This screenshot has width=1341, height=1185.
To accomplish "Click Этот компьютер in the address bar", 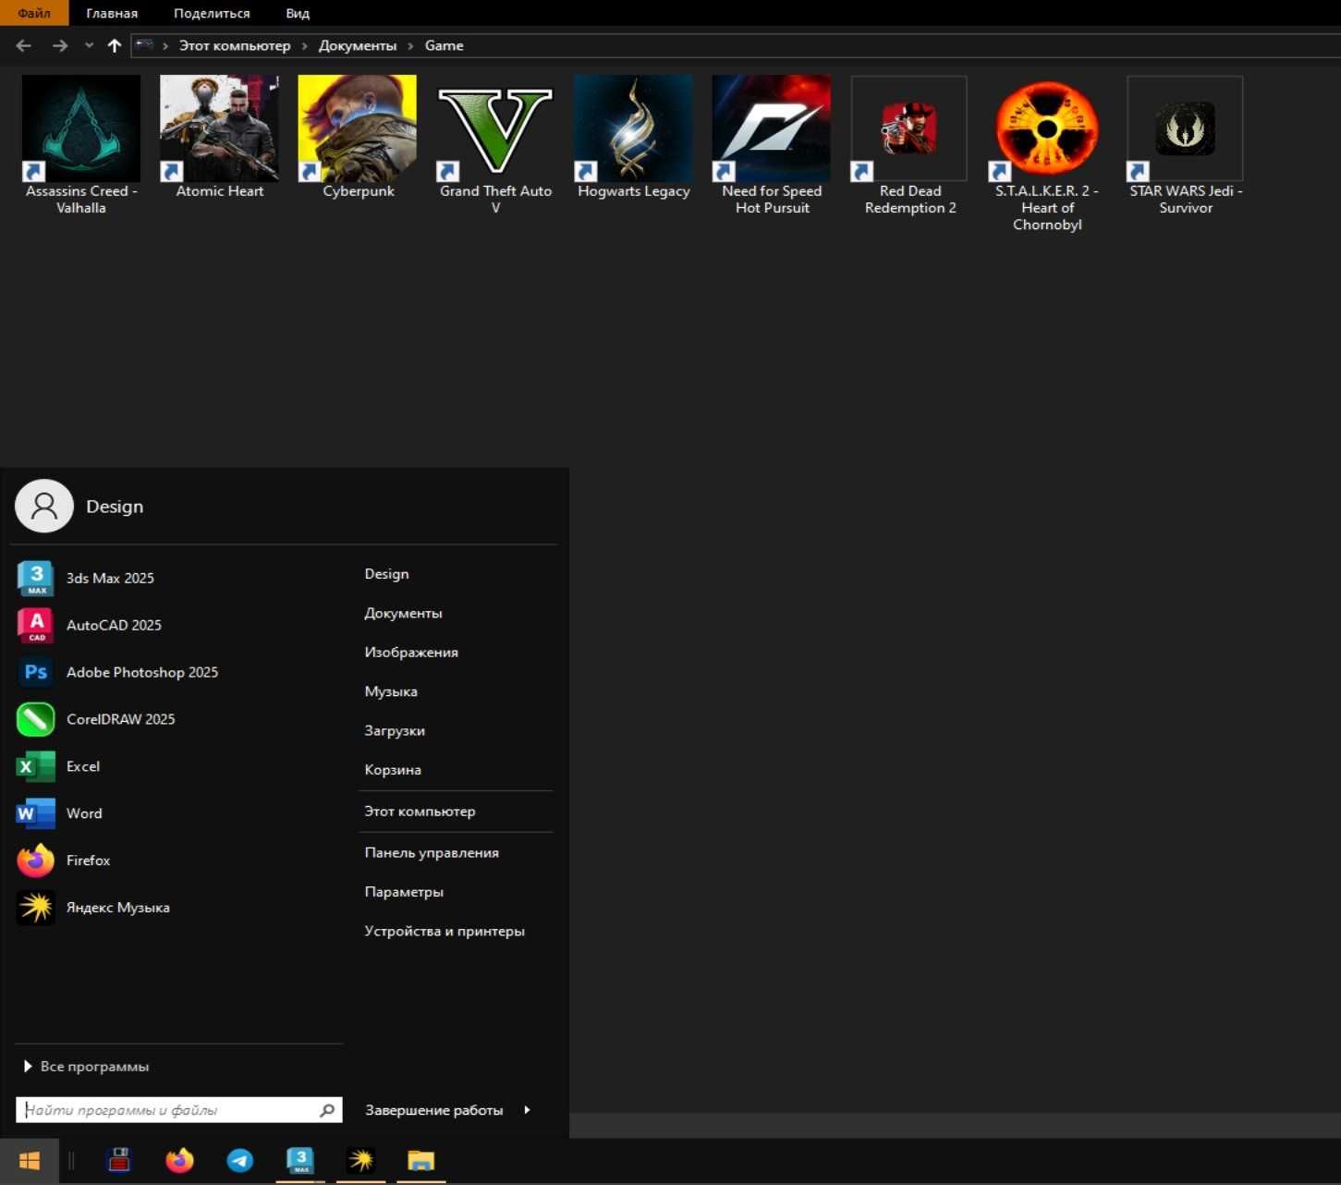I will (x=235, y=45).
